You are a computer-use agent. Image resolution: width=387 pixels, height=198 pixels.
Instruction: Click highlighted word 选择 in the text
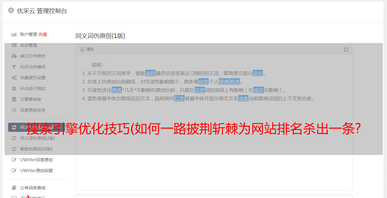(x=151, y=73)
